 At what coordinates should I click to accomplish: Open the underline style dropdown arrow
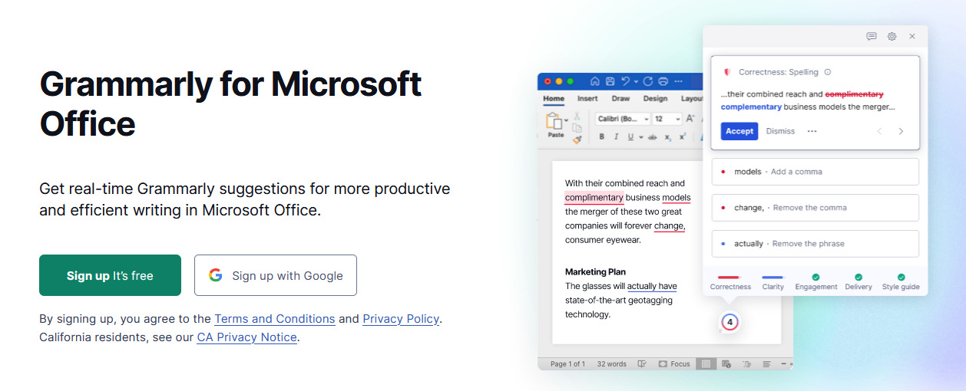641,136
